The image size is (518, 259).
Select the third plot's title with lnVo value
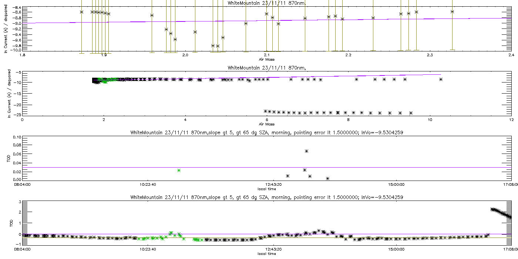click(x=266, y=132)
